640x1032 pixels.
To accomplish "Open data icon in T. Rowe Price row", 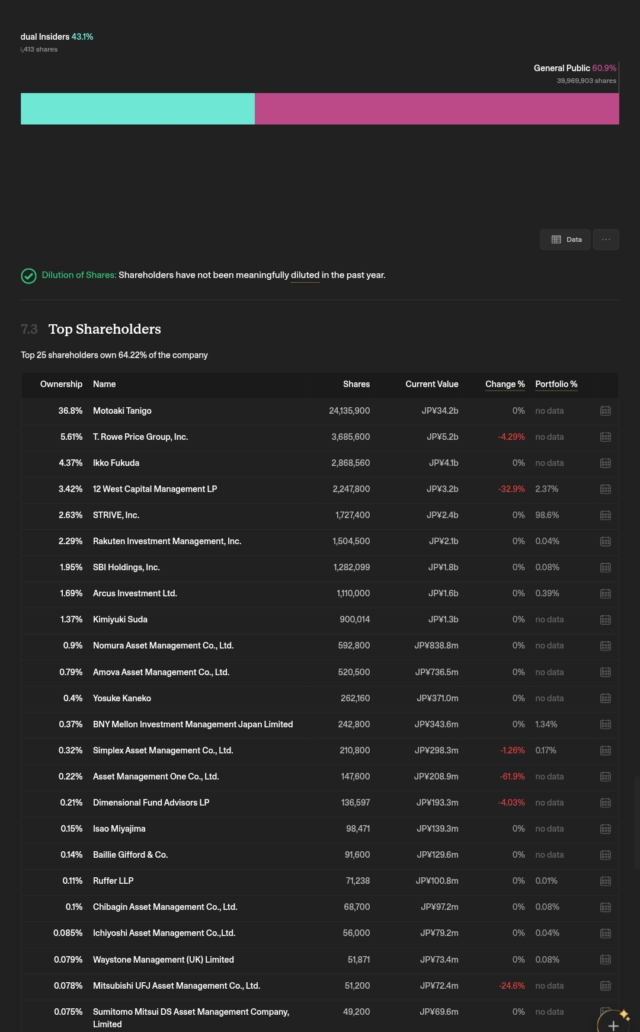I will (x=605, y=437).
